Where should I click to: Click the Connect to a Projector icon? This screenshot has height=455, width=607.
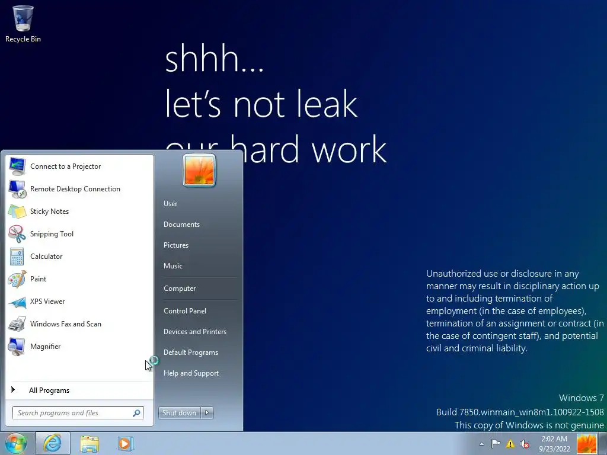click(x=17, y=166)
